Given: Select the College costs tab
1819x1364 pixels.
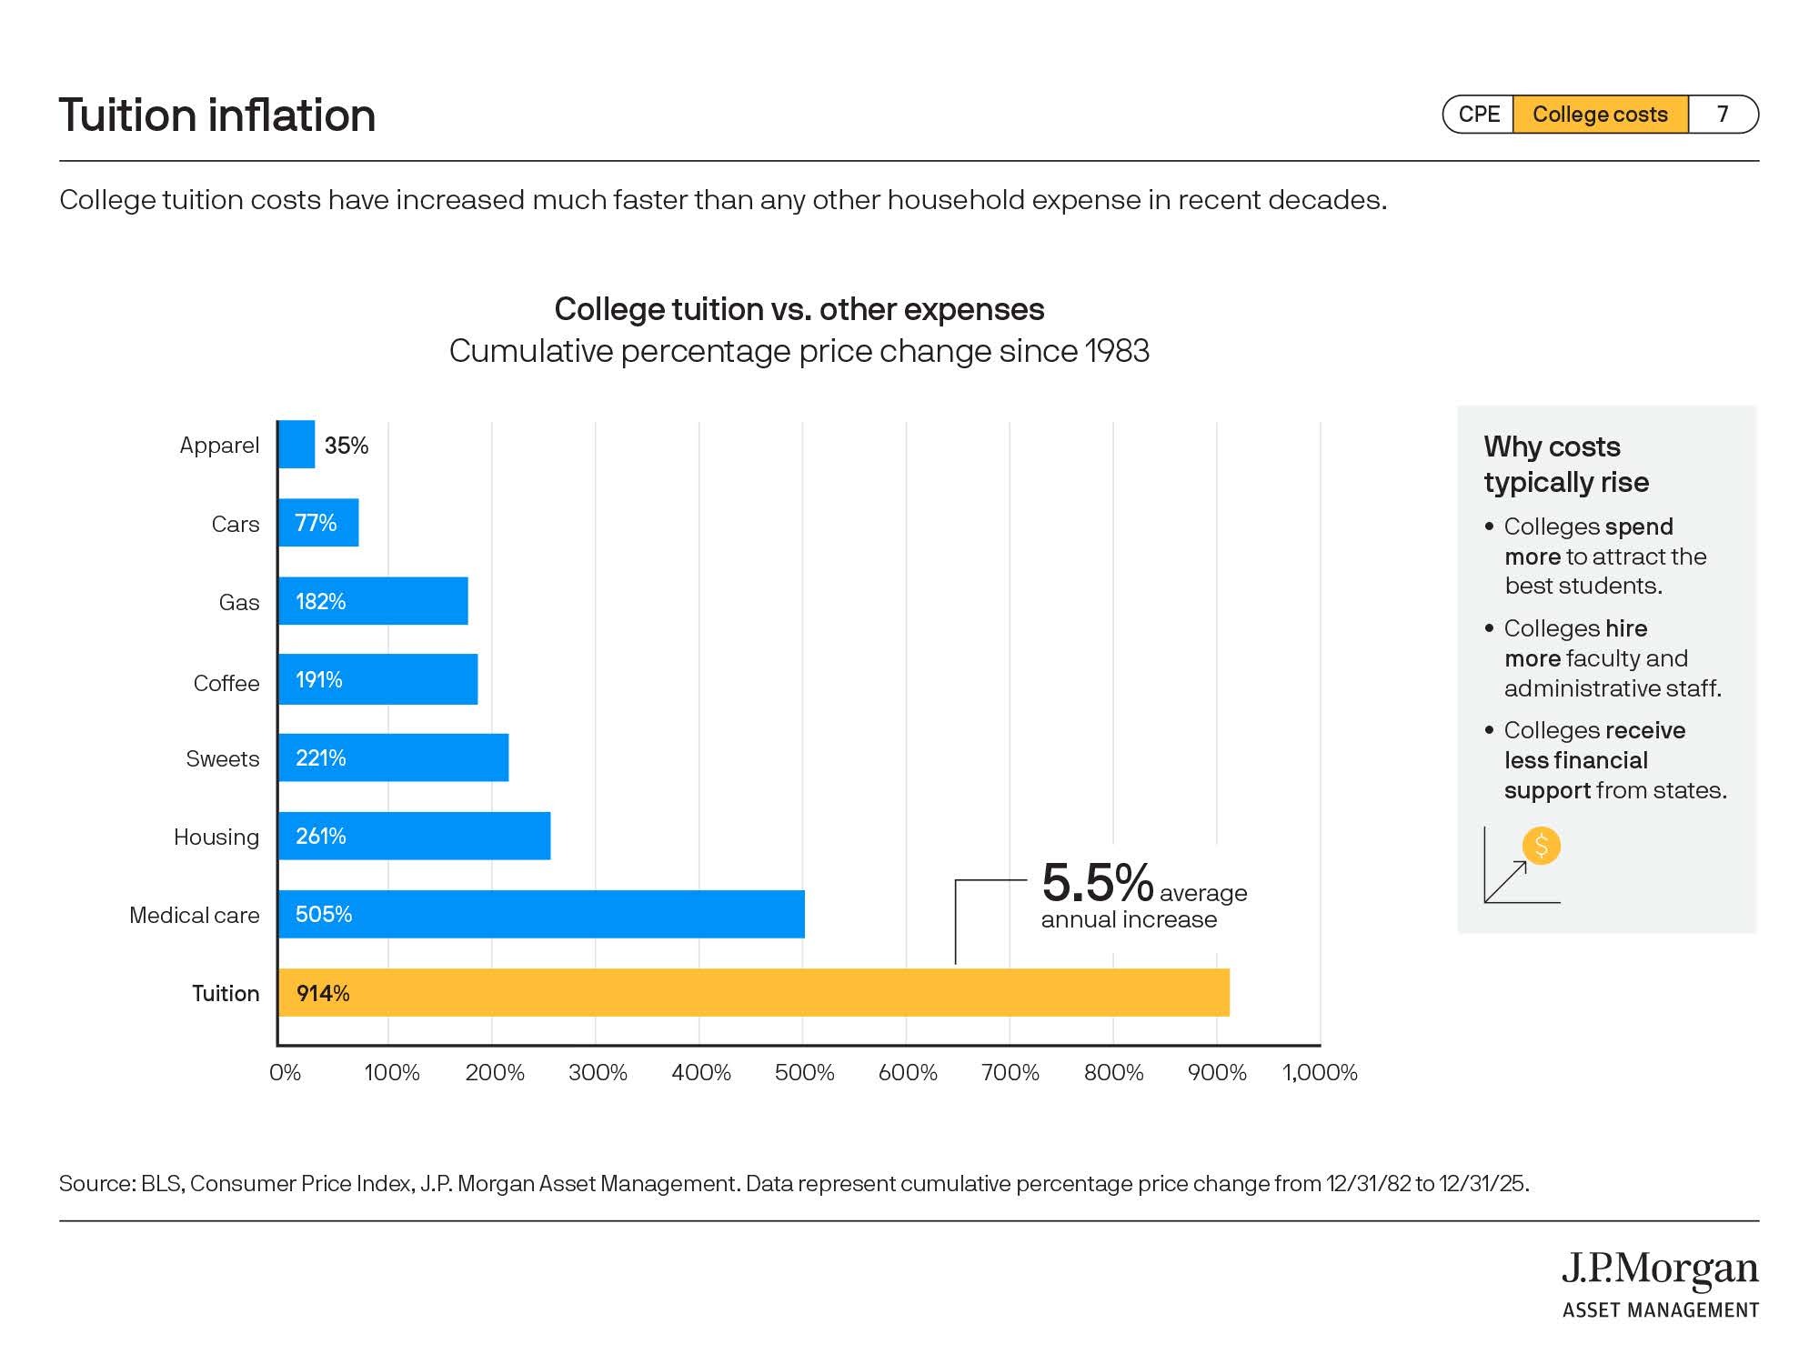Looking at the screenshot, I should [1600, 115].
